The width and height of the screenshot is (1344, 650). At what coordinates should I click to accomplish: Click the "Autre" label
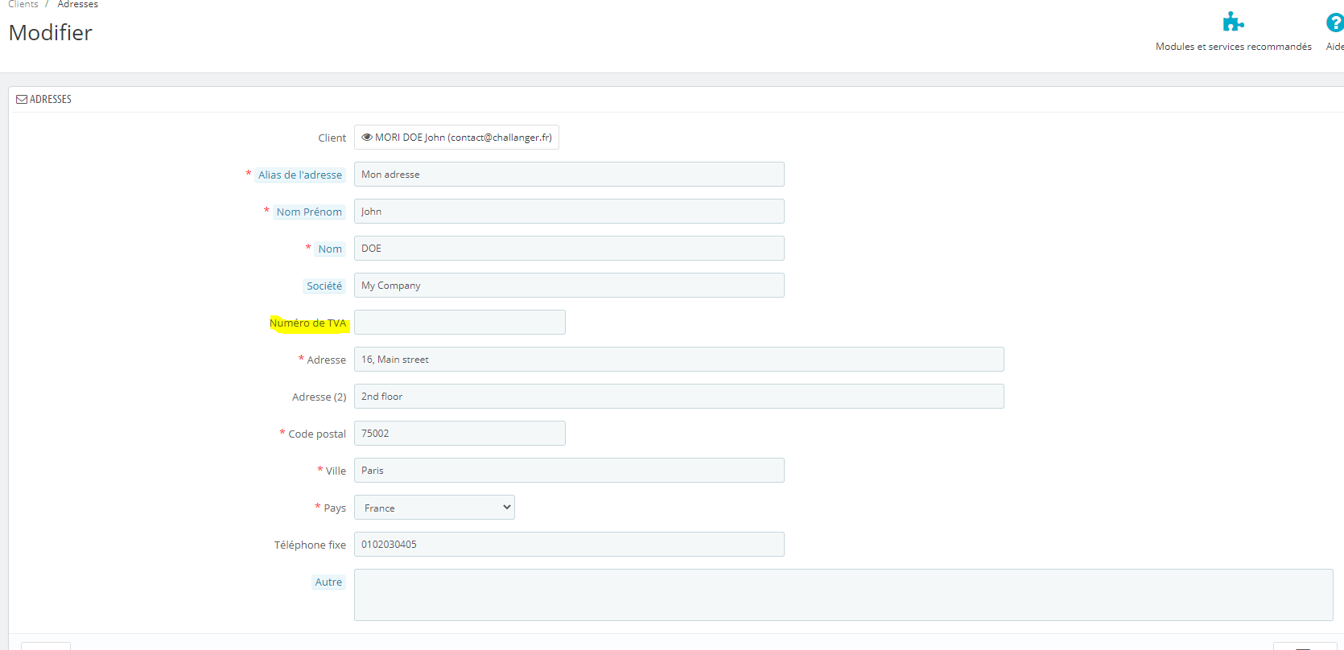(x=328, y=582)
